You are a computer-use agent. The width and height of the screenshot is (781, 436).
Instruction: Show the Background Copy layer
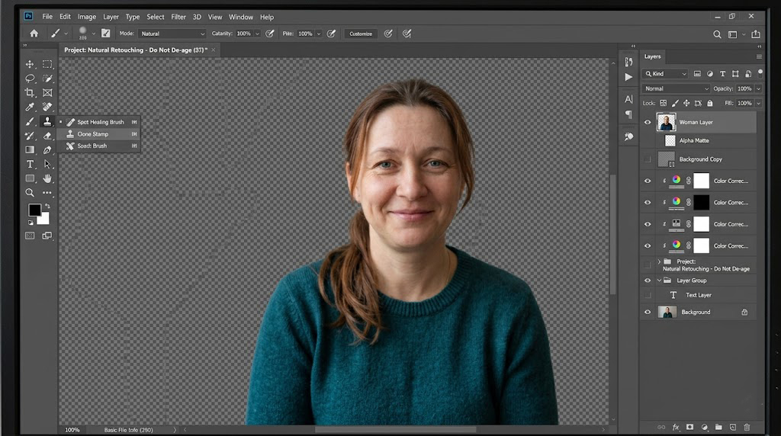(648, 159)
